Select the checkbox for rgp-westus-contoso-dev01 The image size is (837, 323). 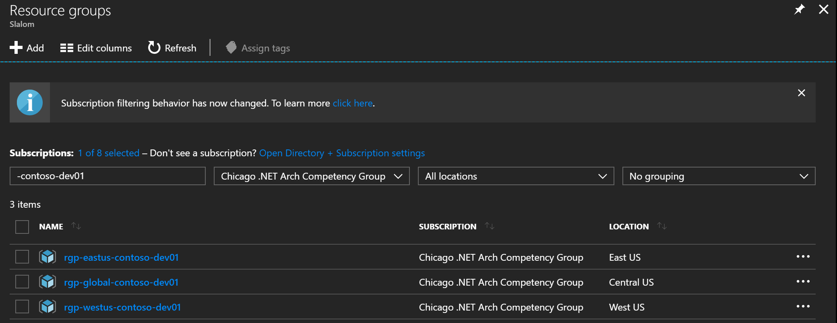point(22,307)
